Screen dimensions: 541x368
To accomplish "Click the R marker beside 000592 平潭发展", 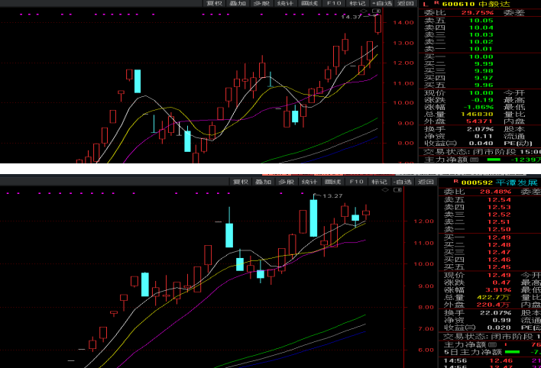I will point(456,181).
